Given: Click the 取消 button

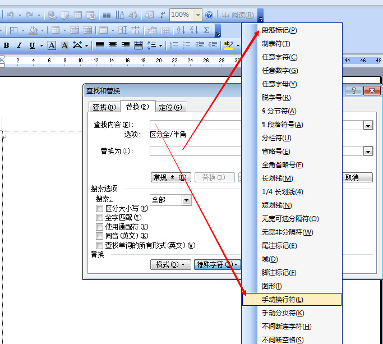Looking at the screenshot, I should [357, 177].
